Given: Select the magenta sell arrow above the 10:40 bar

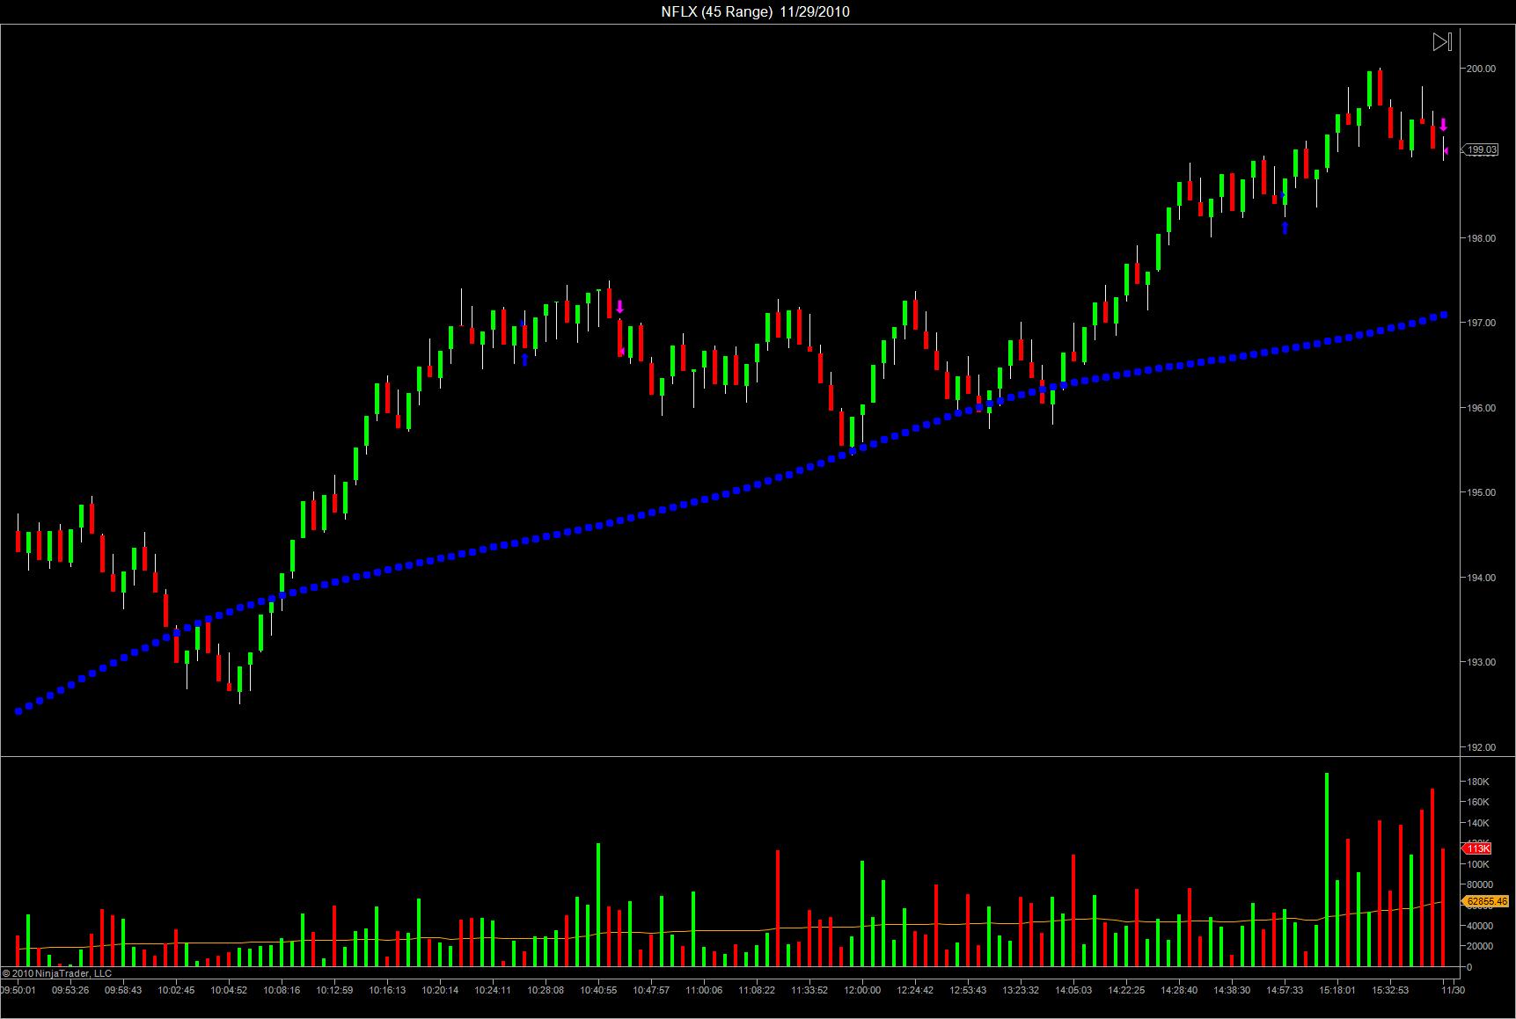Looking at the screenshot, I should [x=619, y=307].
